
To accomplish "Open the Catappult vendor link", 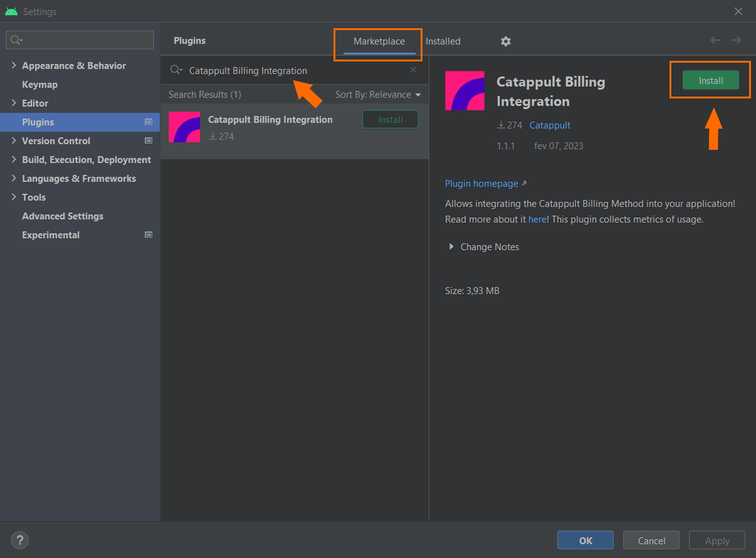I will [x=550, y=125].
